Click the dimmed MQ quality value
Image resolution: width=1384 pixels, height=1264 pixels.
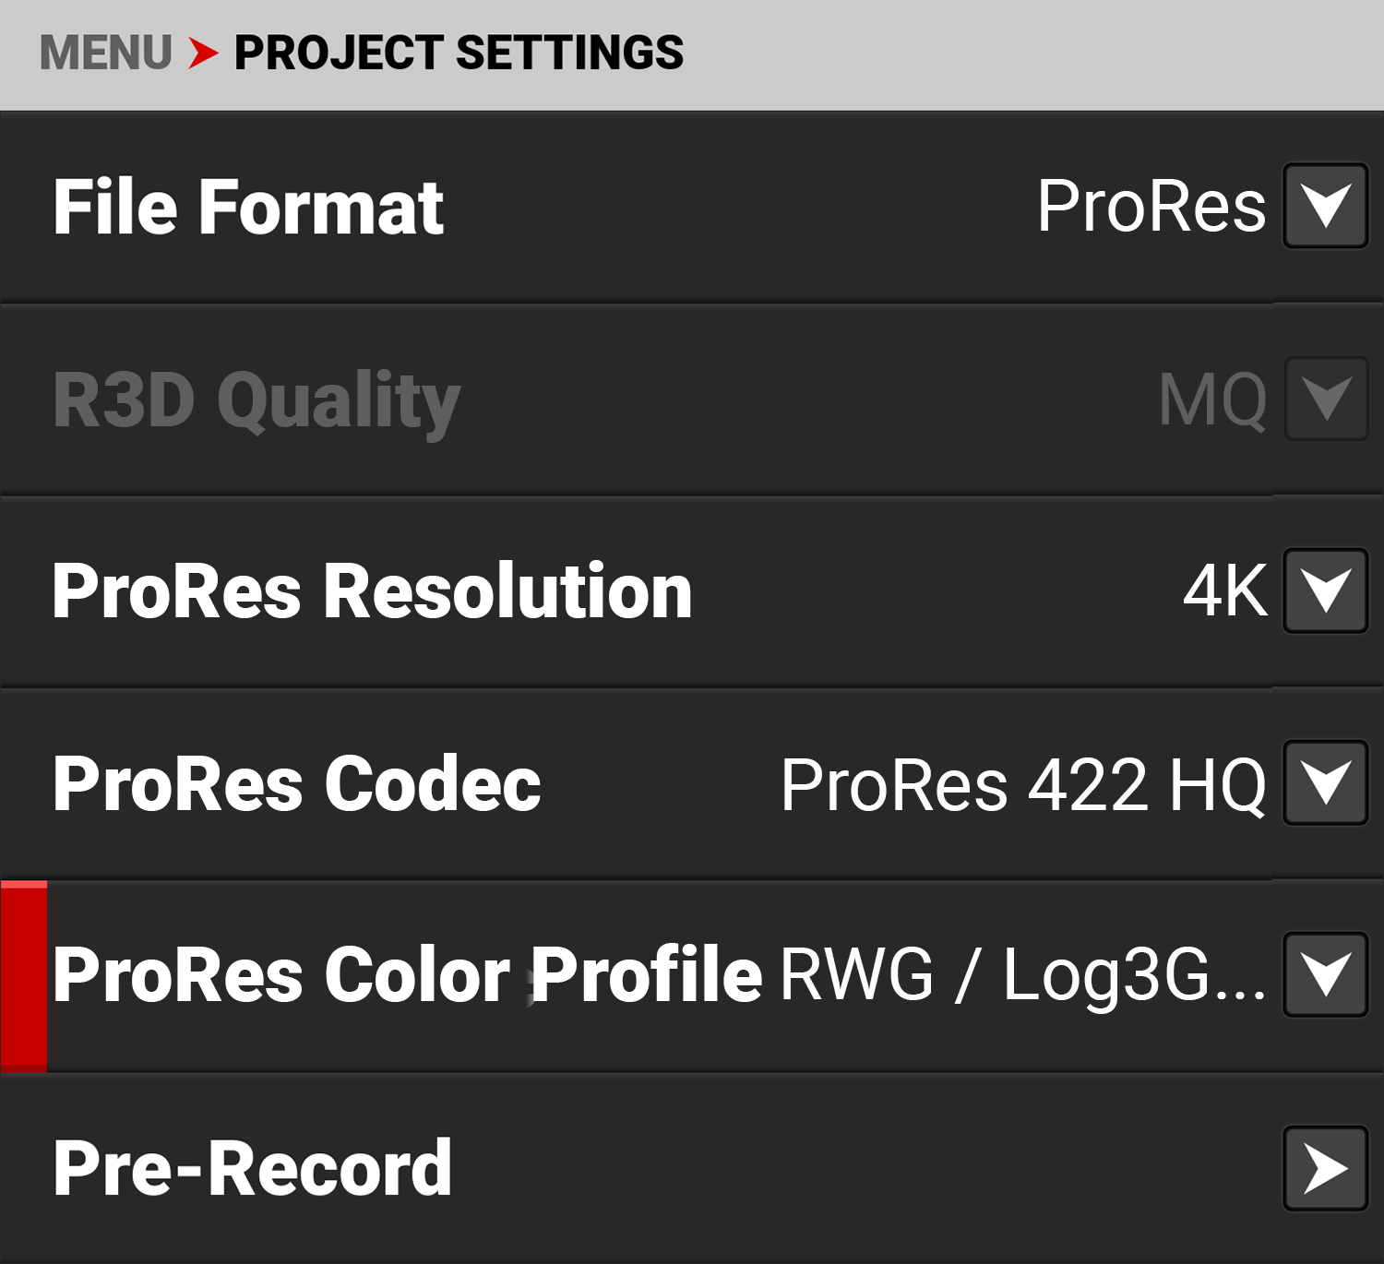1212,400
